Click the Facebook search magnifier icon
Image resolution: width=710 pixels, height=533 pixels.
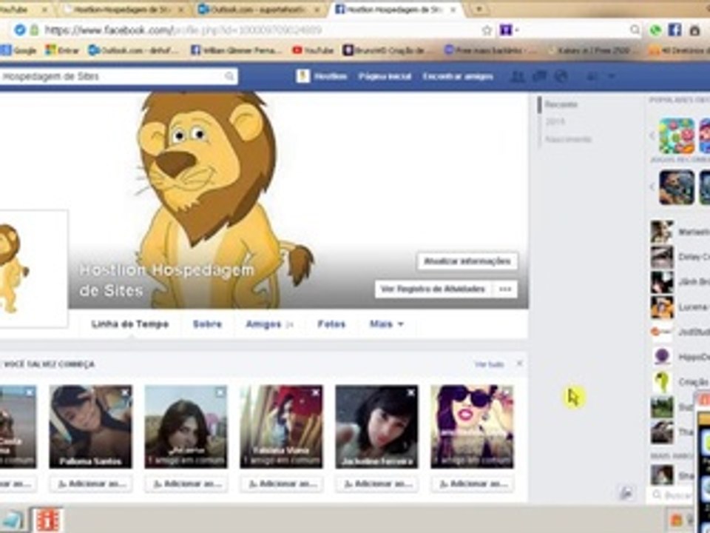click(229, 76)
